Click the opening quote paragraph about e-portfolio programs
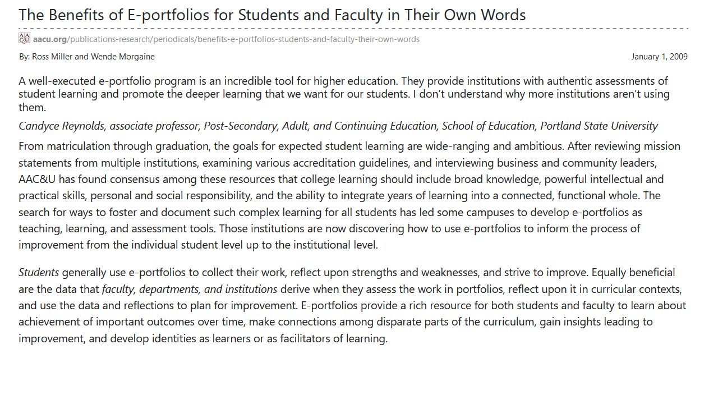The image size is (718, 404). 344,94
